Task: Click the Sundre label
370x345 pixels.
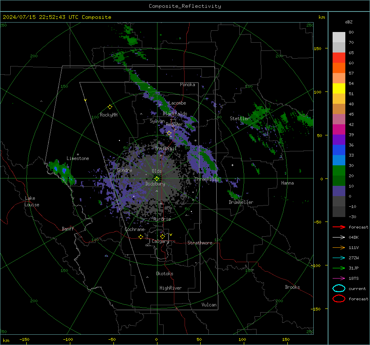Action: 125,170
